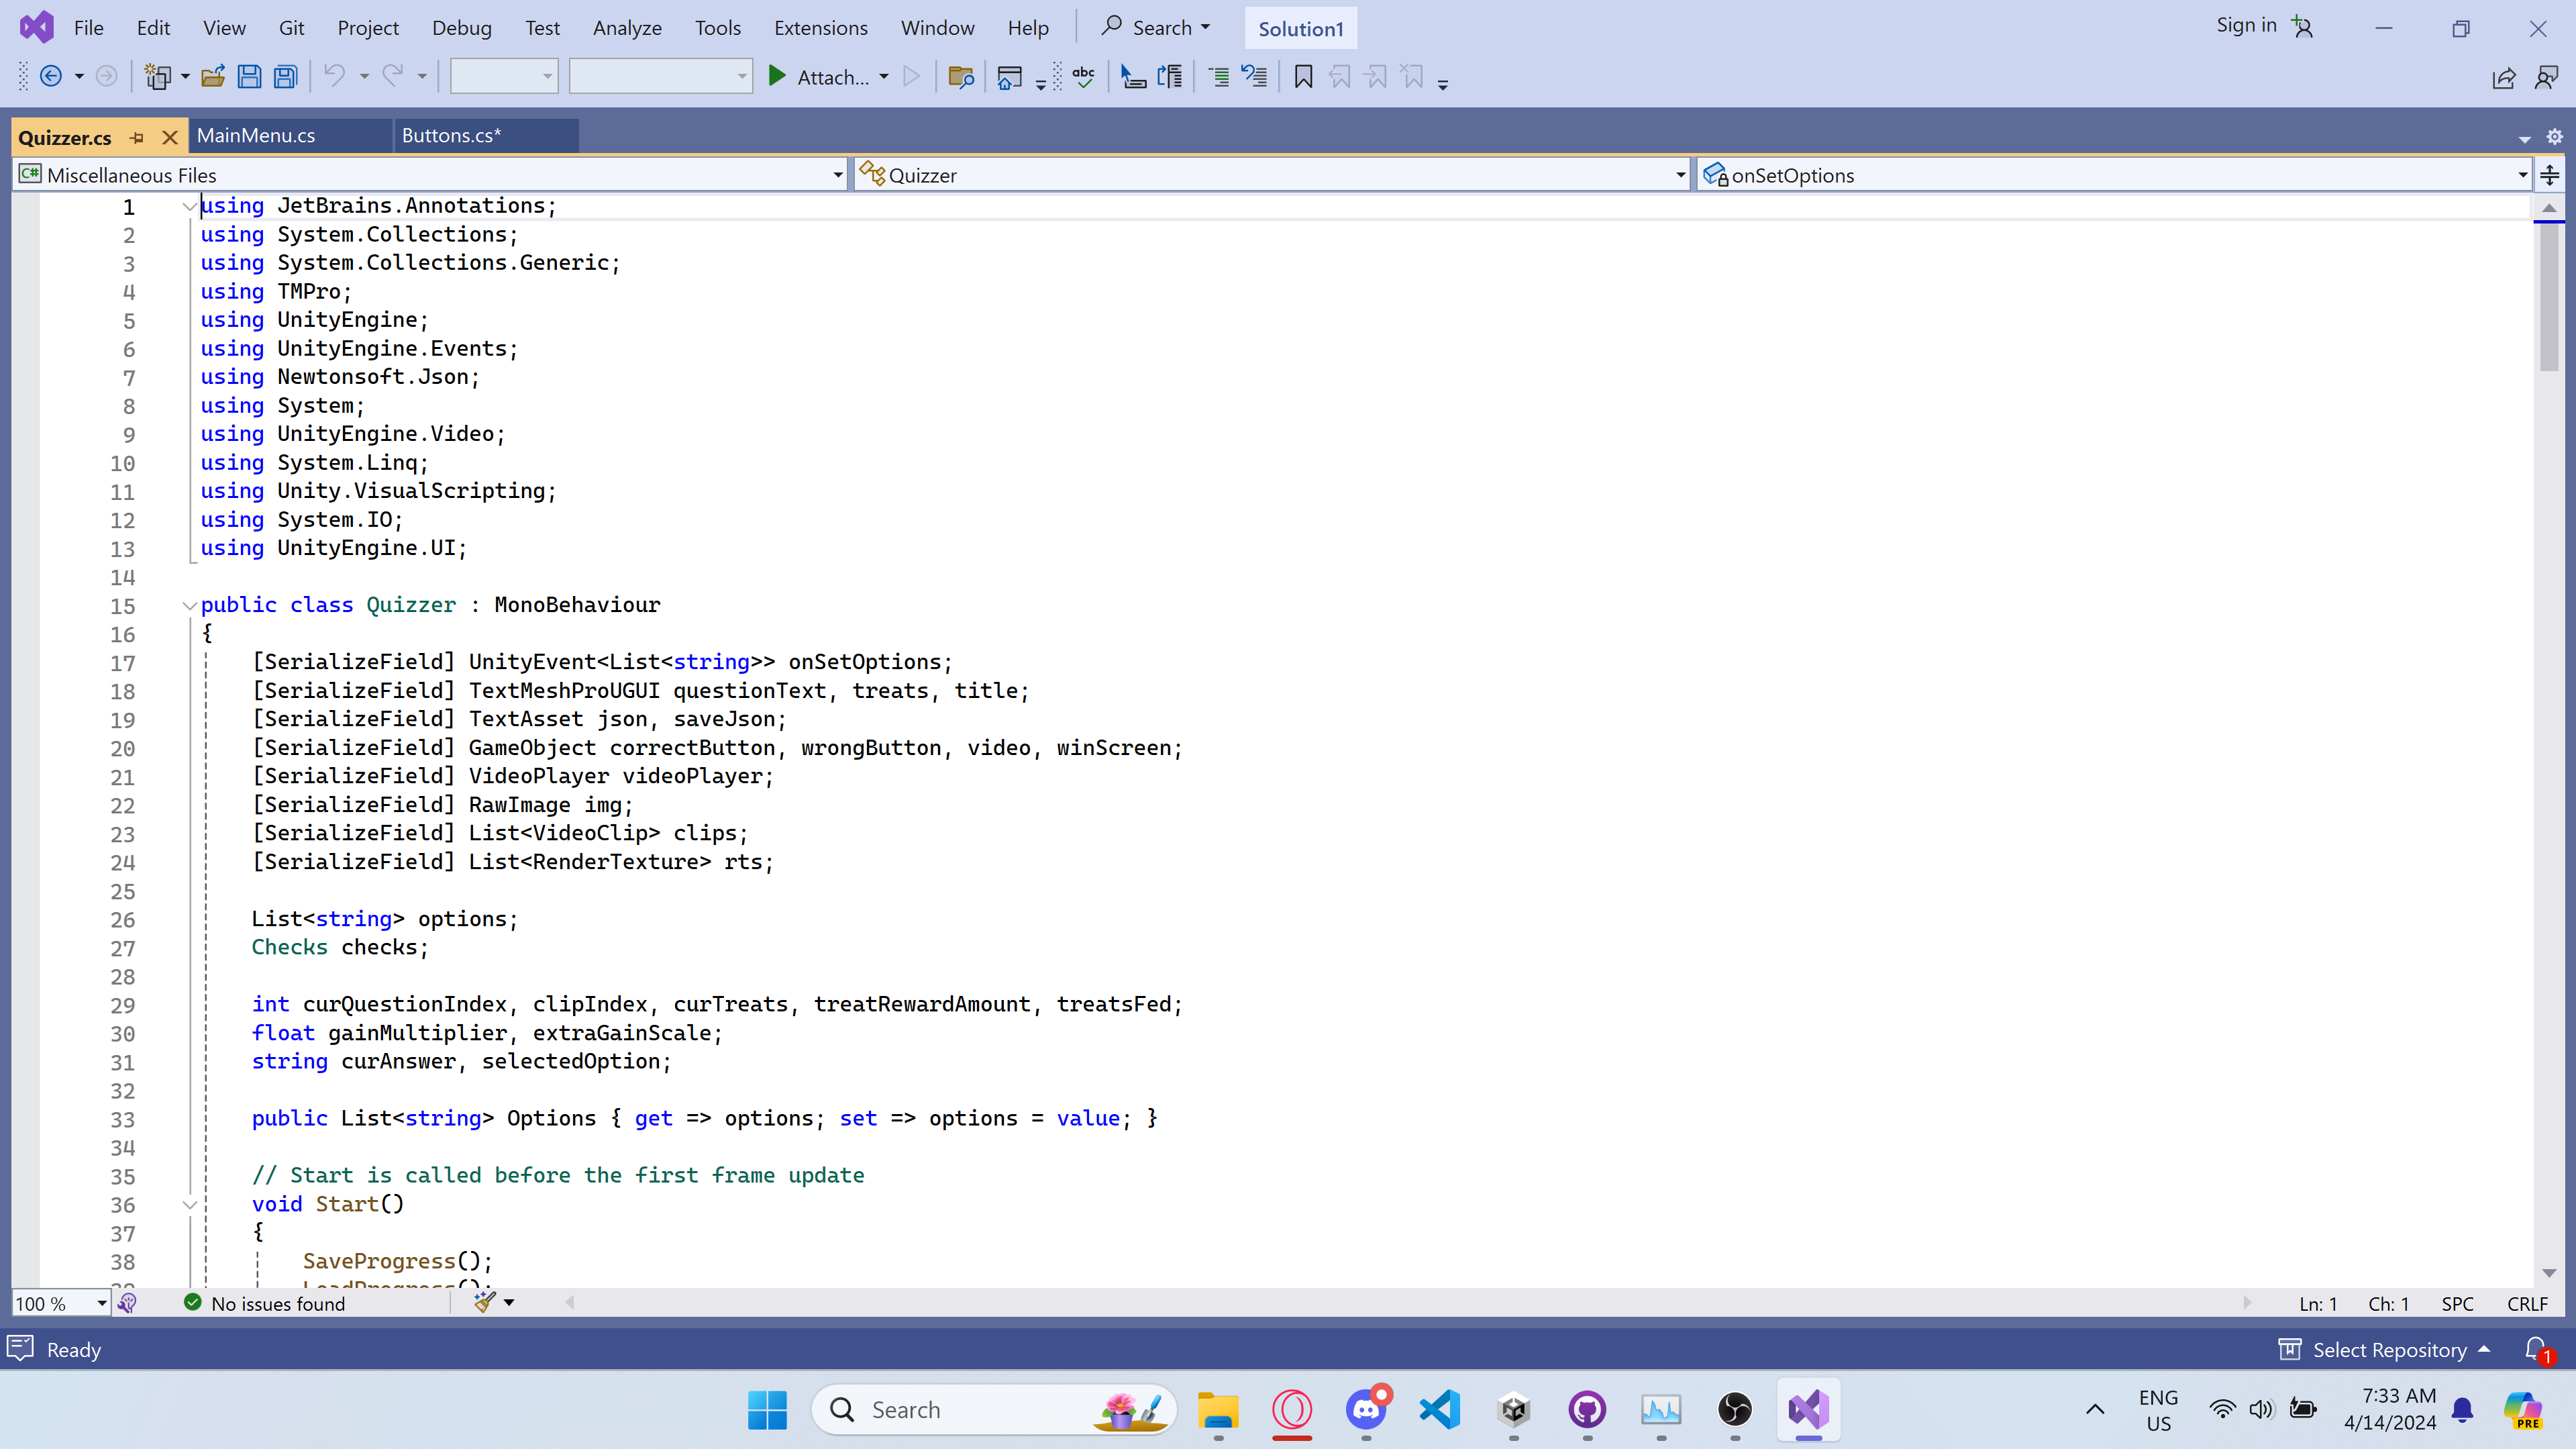Viewport: 2576px width, 1449px height.
Task: Open the Miscellaneous Files project dropdown
Action: coord(838,175)
